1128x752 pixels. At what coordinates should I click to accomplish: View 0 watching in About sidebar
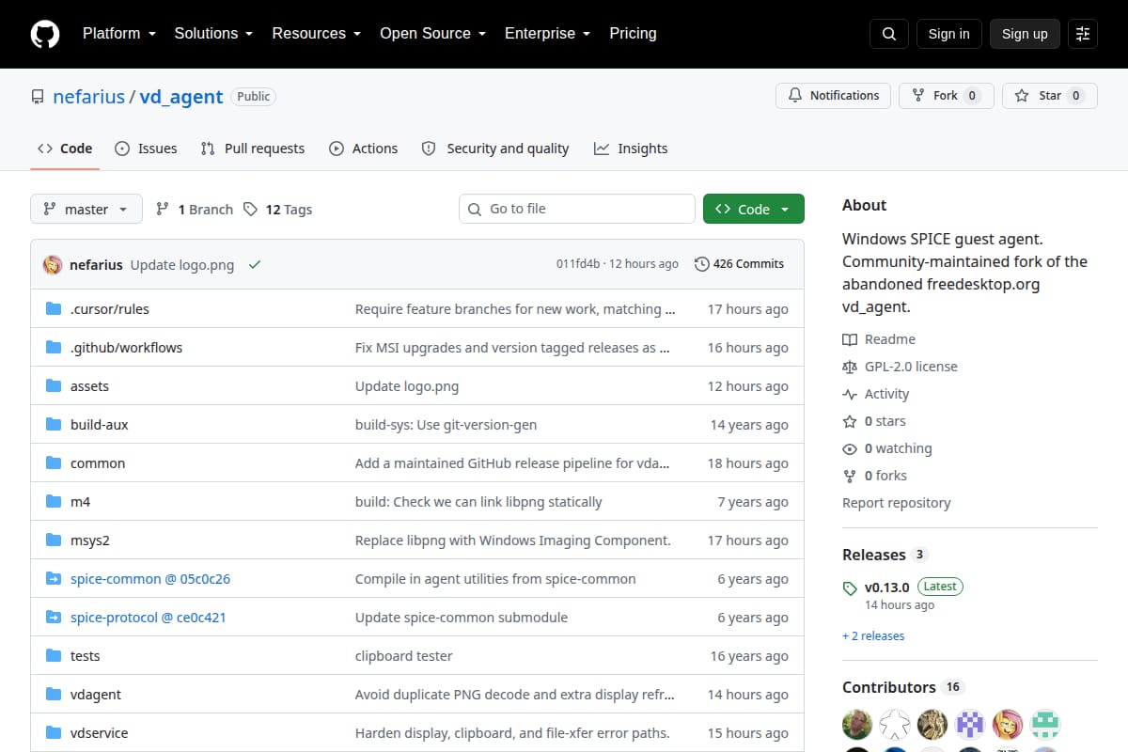[x=887, y=447]
